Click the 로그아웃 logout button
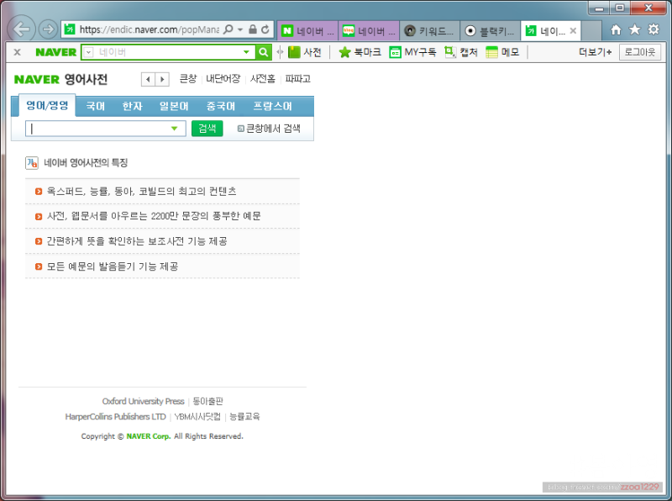Image resolution: width=672 pixels, height=501 pixels. [640, 52]
